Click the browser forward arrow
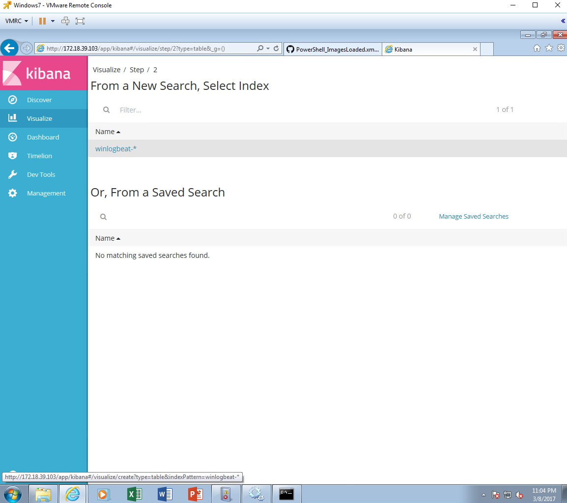The width and height of the screenshot is (567, 503). [x=27, y=48]
